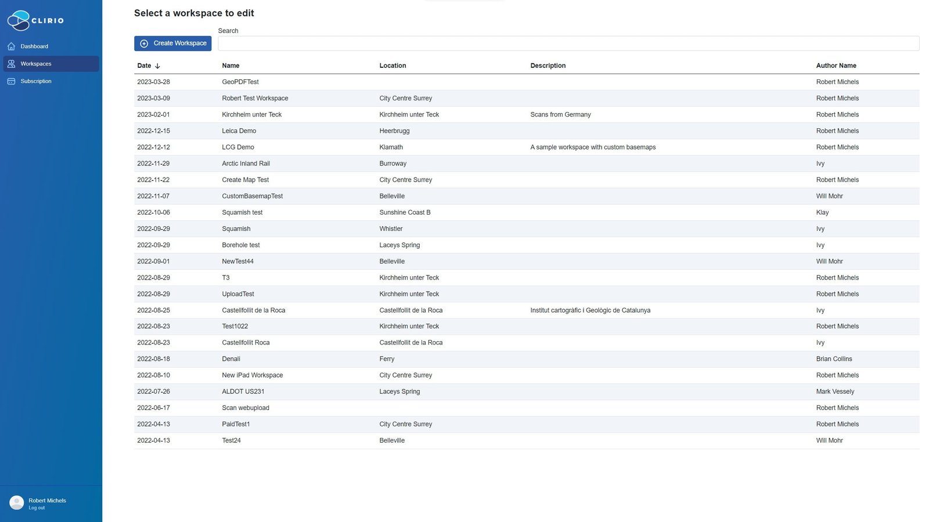Viewport: 929px width, 522px height.
Task: Click the Location column header
Action: tap(393, 66)
